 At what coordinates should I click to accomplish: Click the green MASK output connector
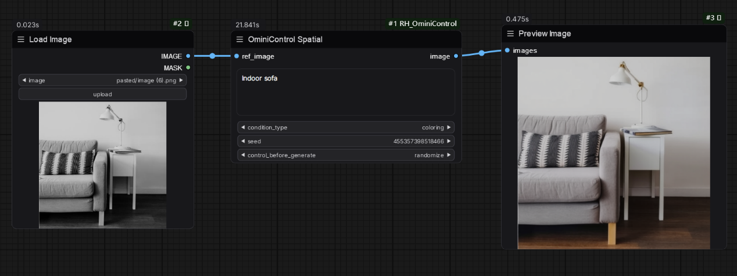tap(188, 68)
